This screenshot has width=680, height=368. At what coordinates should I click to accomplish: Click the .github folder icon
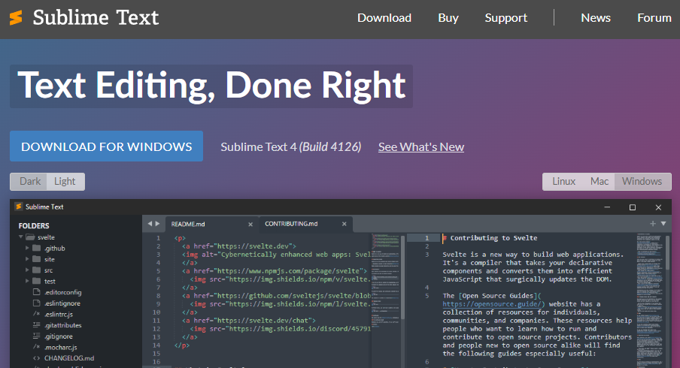pyautogui.click(x=36, y=248)
